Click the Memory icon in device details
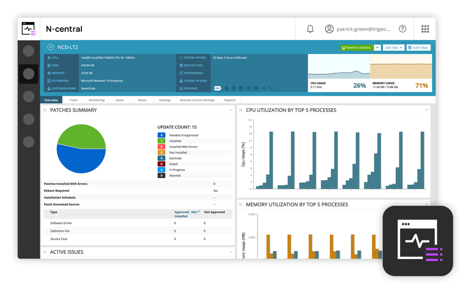Viewport: 471px width, 294px height. (49, 73)
